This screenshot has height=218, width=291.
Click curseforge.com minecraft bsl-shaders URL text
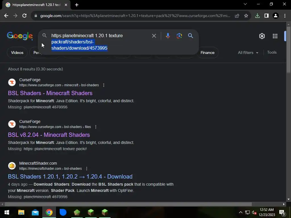click(x=59, y=85)
